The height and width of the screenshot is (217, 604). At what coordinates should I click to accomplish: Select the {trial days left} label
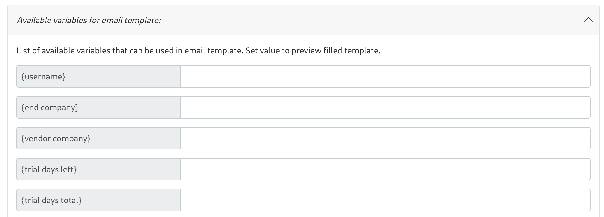[x=49, y=169]
